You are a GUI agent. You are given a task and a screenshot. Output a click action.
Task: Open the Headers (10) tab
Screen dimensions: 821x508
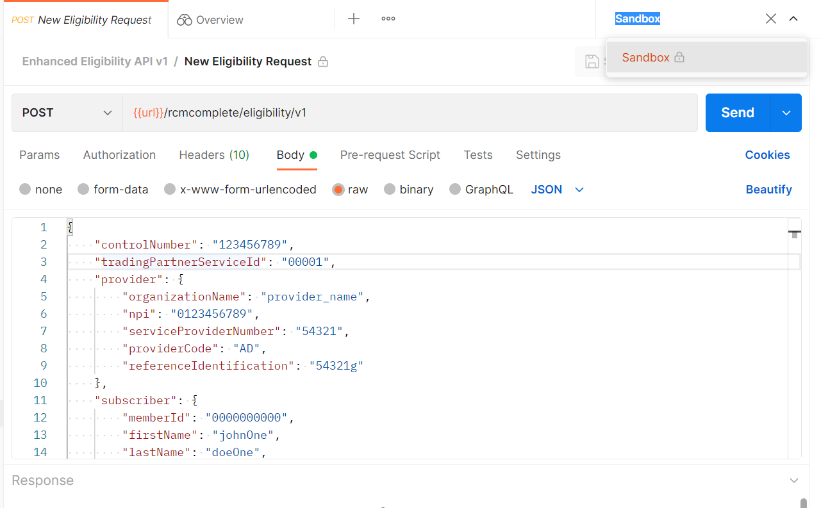coord(214,155)
